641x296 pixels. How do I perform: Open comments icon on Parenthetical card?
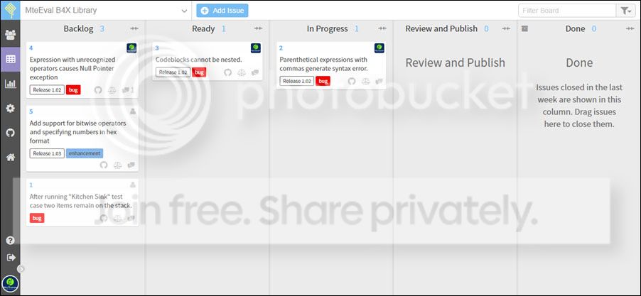click(x=379, y=81)
